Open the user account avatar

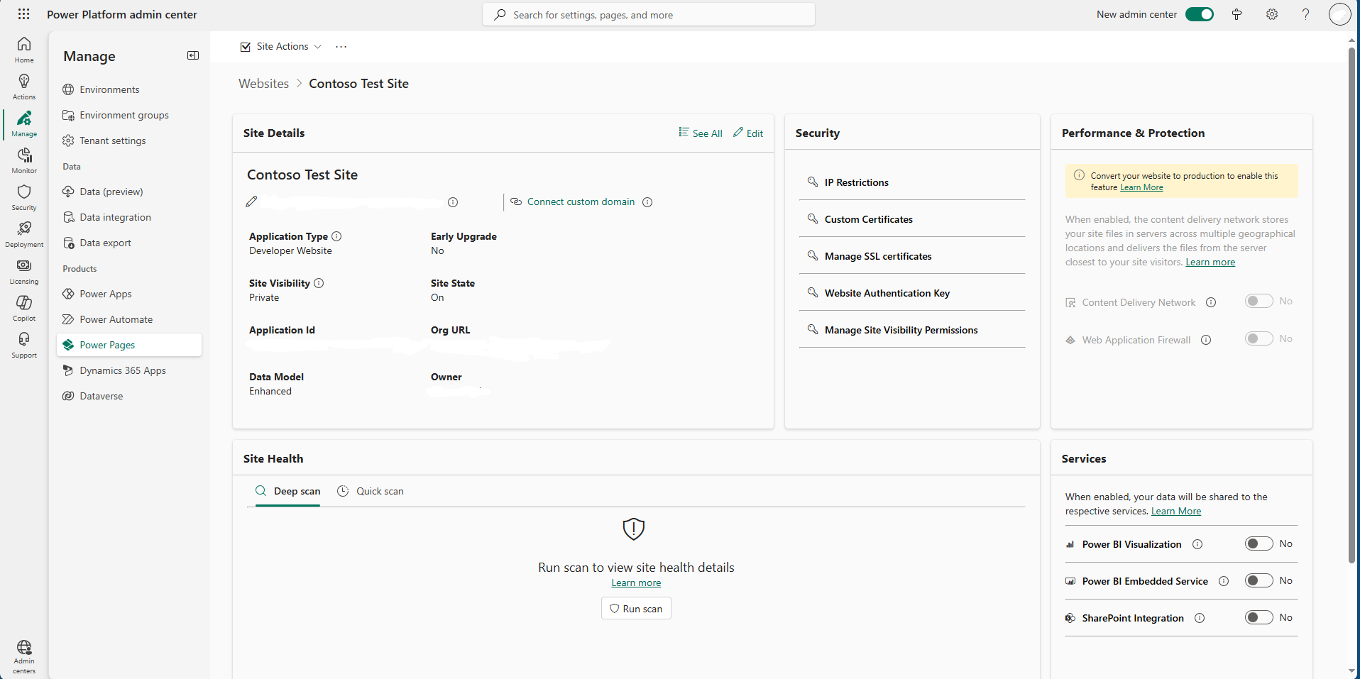click(1339, 14)
